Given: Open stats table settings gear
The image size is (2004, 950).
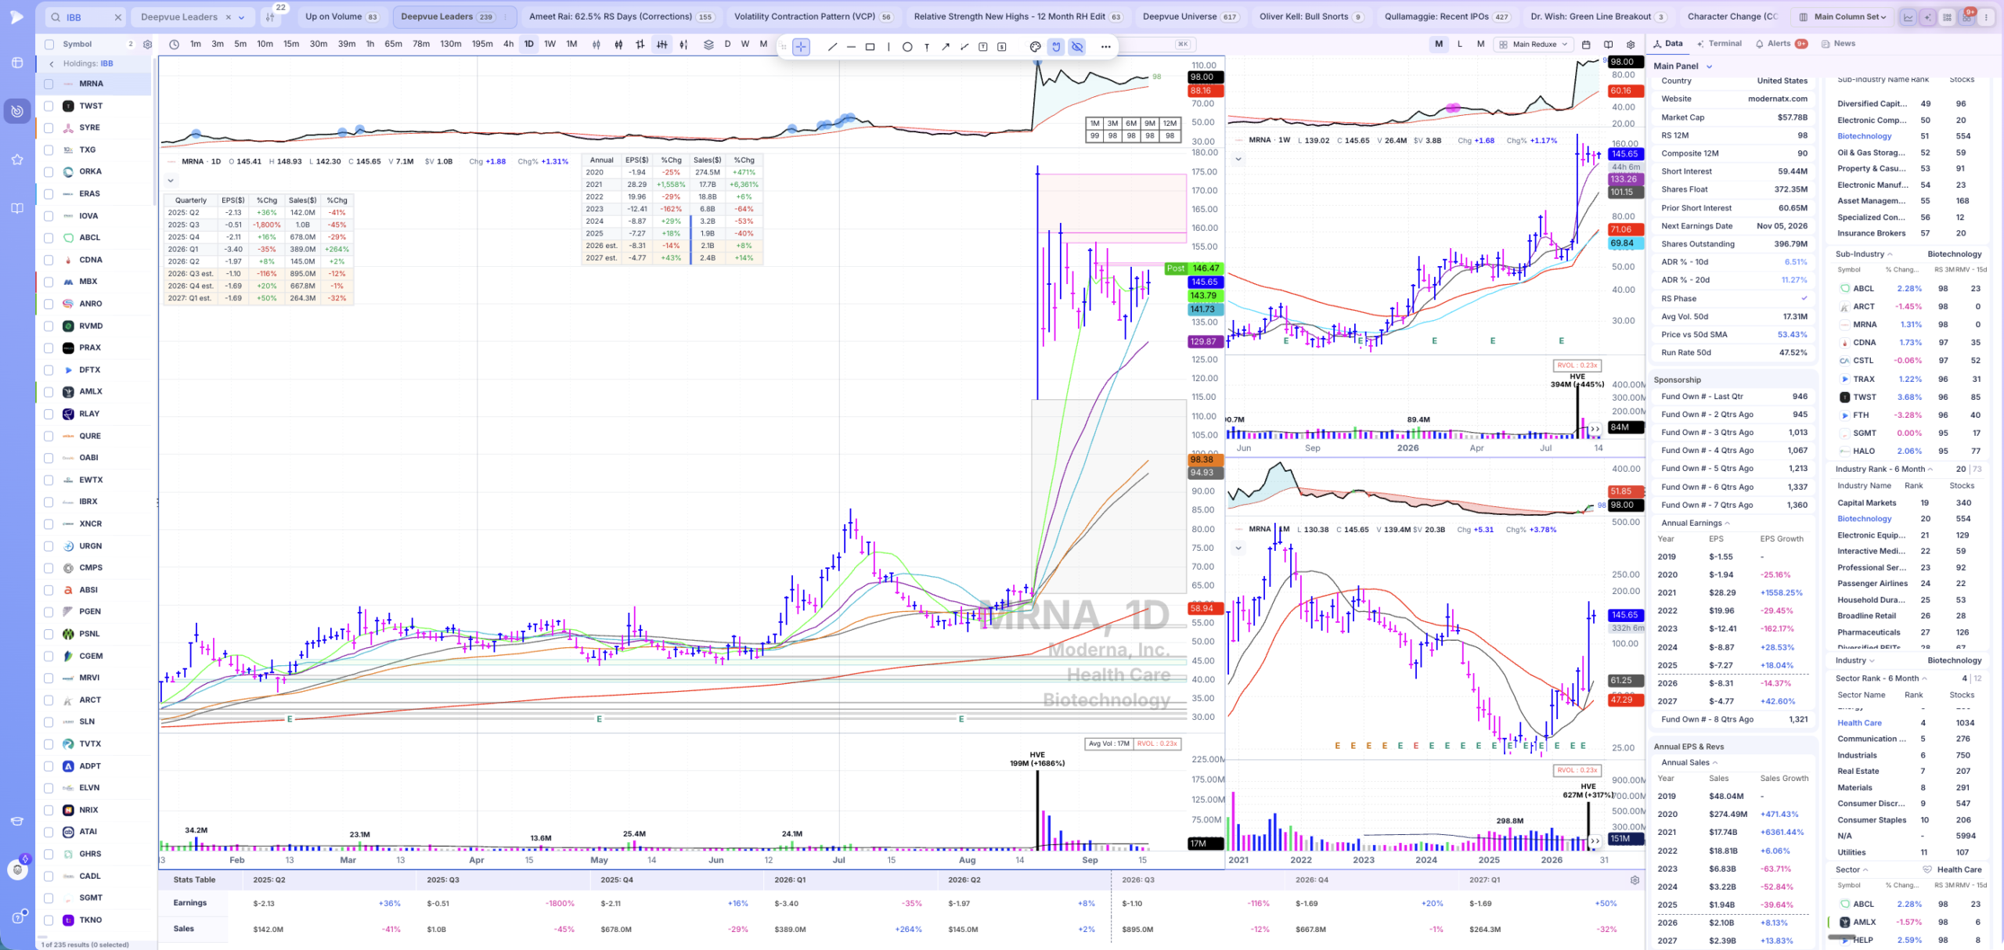Looking at the screenshot, I should [1635, 880].
